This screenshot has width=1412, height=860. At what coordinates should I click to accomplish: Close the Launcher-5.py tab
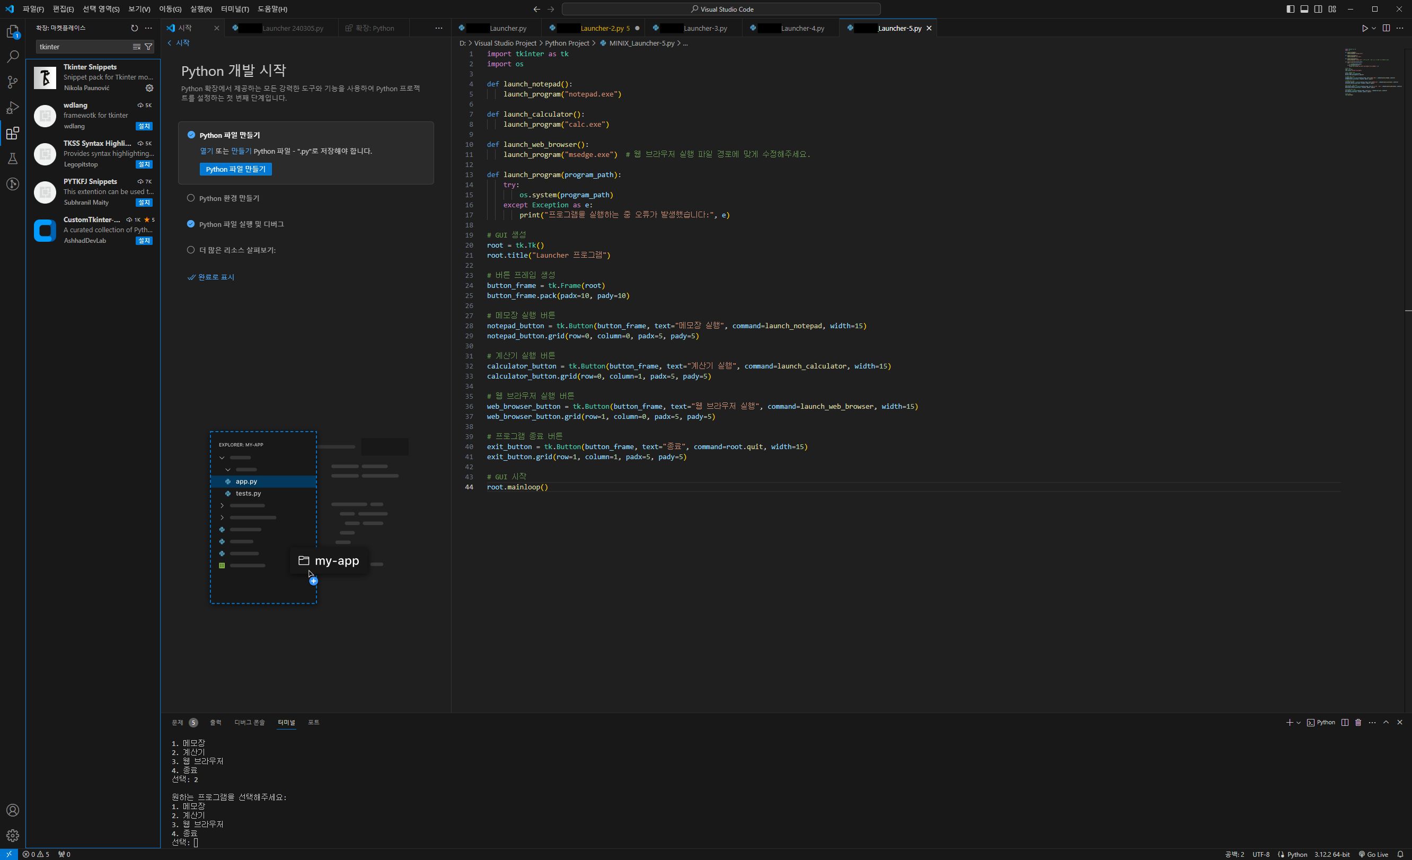(x=929, y=28)
